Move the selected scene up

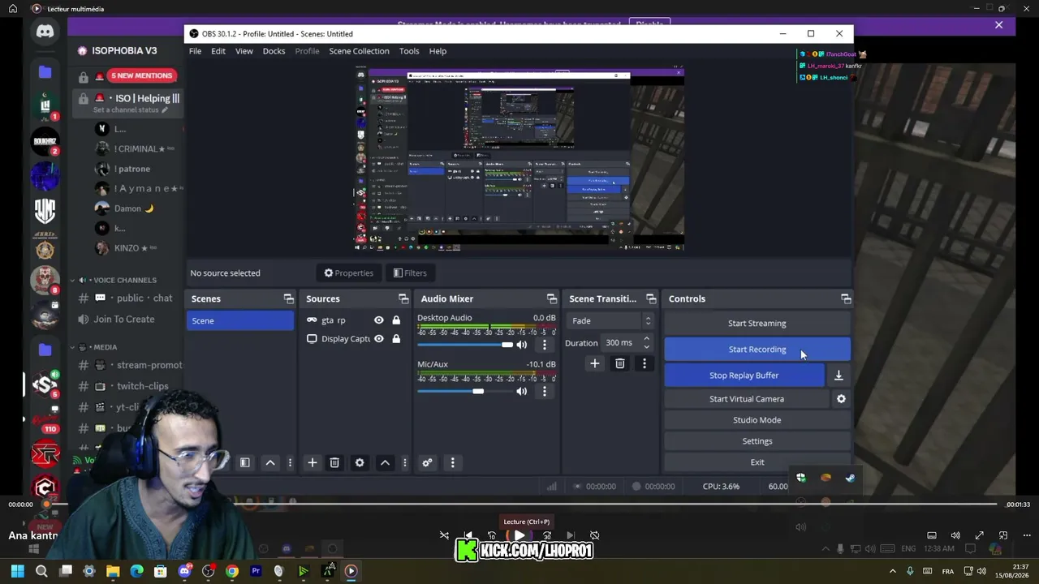(270, 462)
